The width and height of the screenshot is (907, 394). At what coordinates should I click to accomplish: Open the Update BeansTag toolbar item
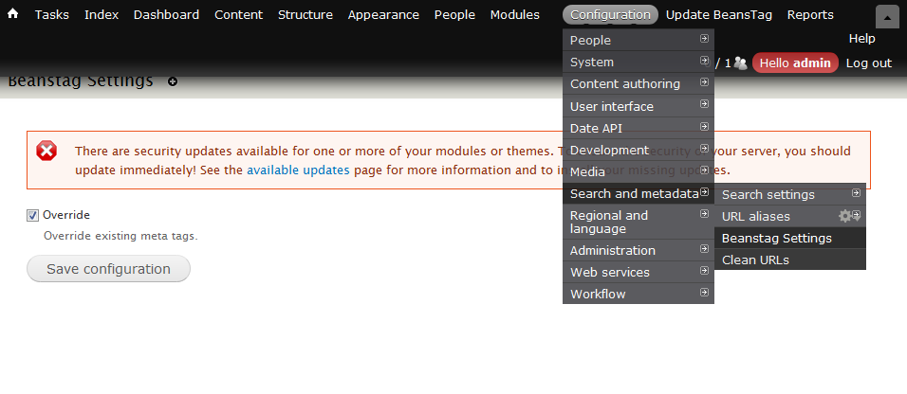(x=718, y=15)
